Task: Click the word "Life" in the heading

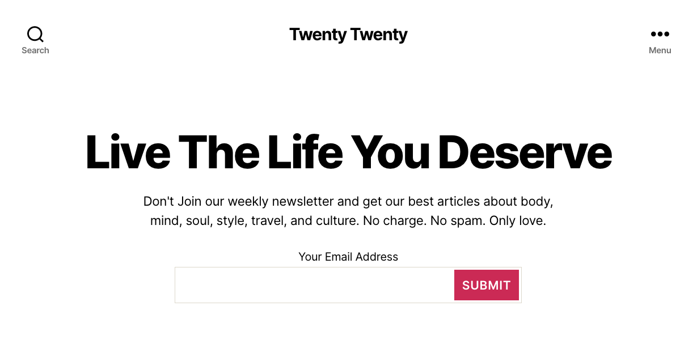Action: tap(305, 152)
